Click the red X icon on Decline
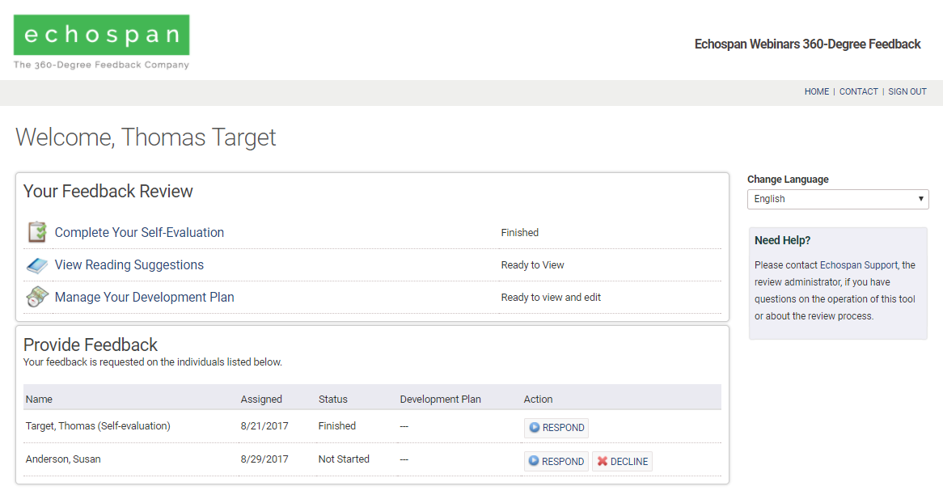Image resolution: width=943 pixels, height=499 pixels. [603, 462]
